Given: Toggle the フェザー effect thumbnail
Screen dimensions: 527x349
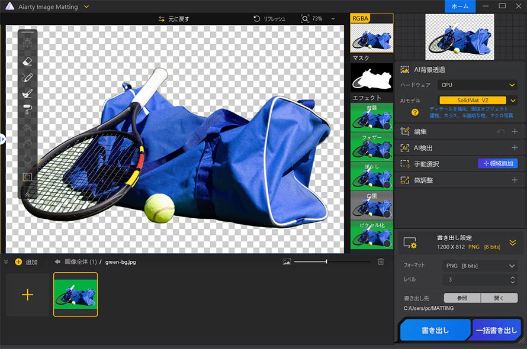Looking at the screenshot, I should coord(371,146).
